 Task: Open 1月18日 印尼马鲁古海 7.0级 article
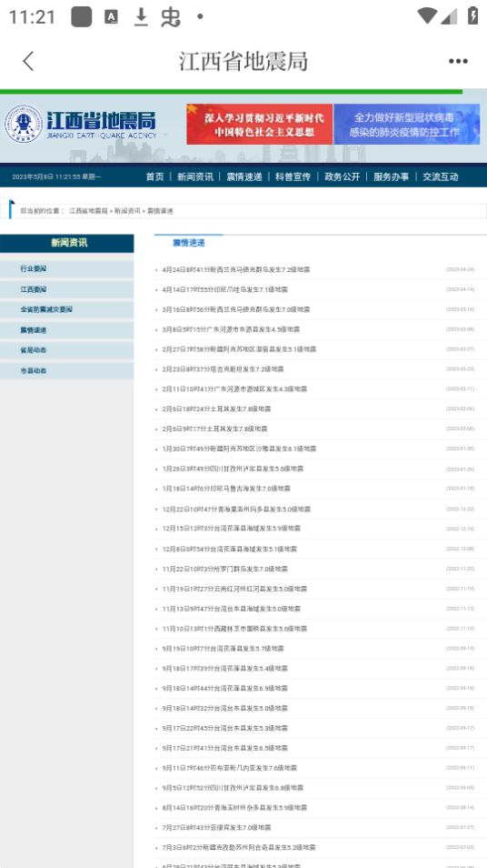click(226, 489)
